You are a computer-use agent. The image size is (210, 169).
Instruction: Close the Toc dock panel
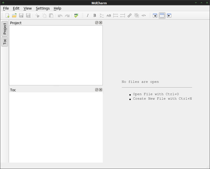point(101,90)
